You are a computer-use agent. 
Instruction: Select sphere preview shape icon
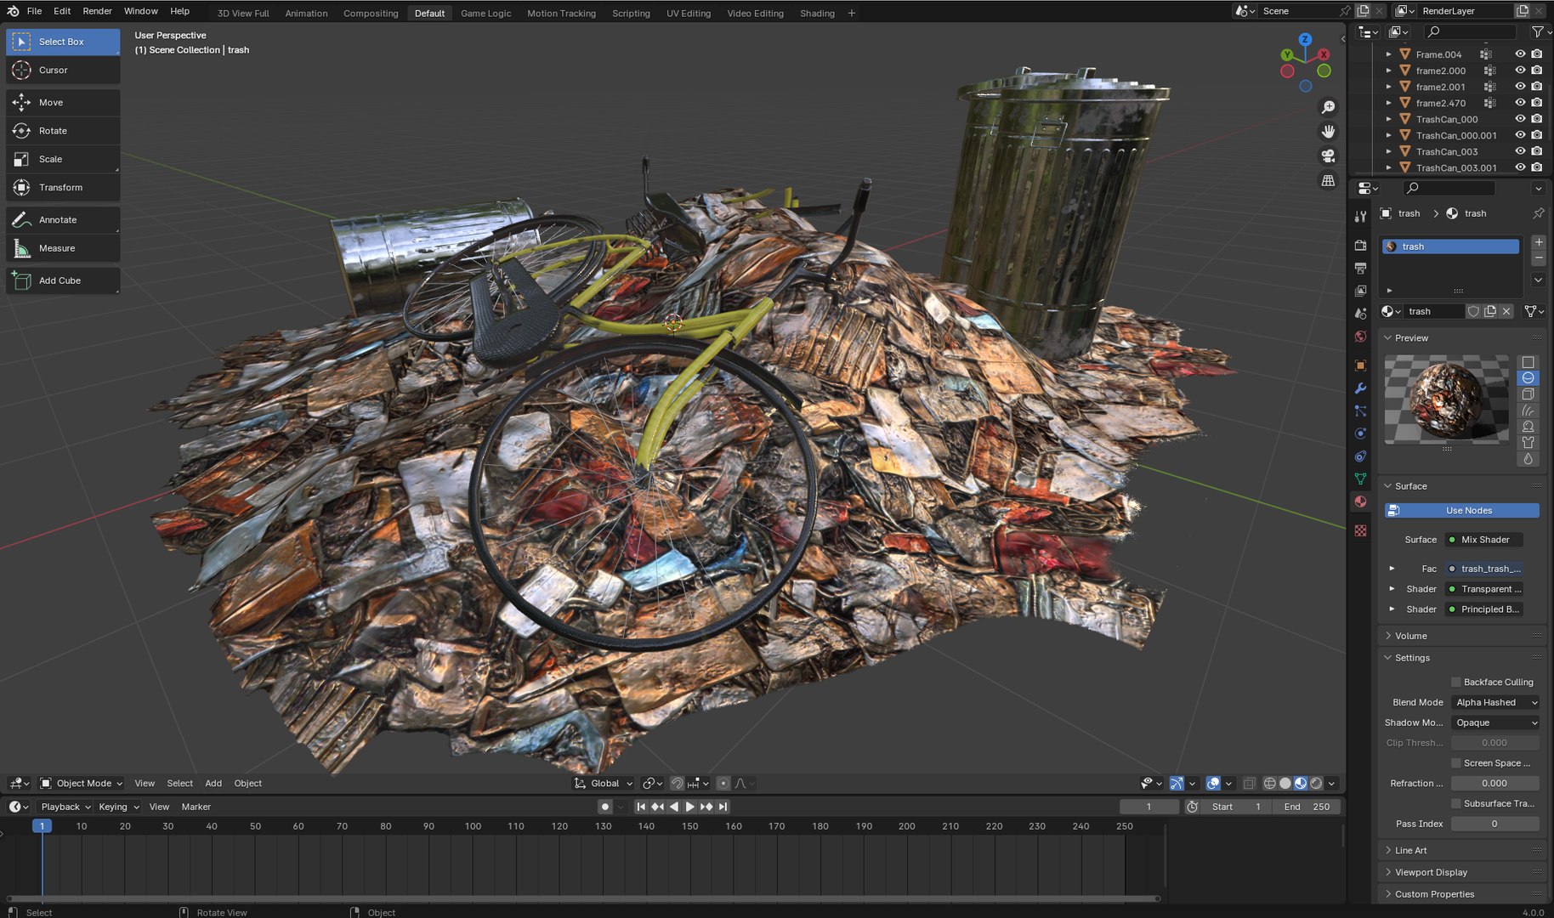1528,378
